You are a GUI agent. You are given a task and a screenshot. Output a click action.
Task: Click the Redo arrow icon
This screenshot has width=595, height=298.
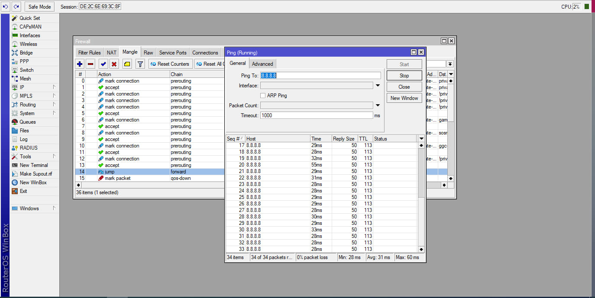(x=16, y=6)
